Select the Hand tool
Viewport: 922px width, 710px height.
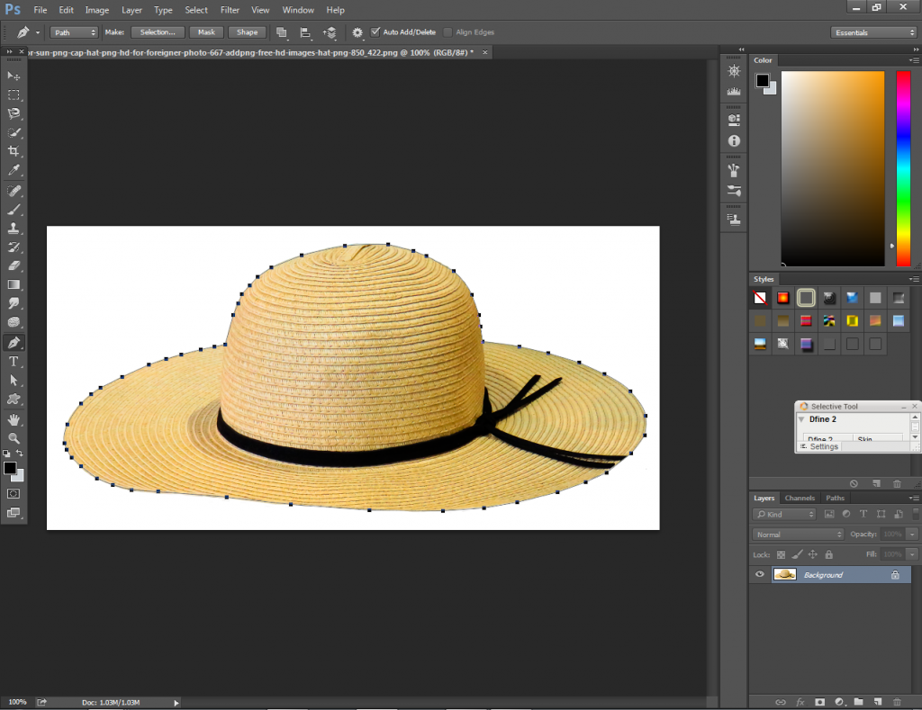(x=14, y=419)
